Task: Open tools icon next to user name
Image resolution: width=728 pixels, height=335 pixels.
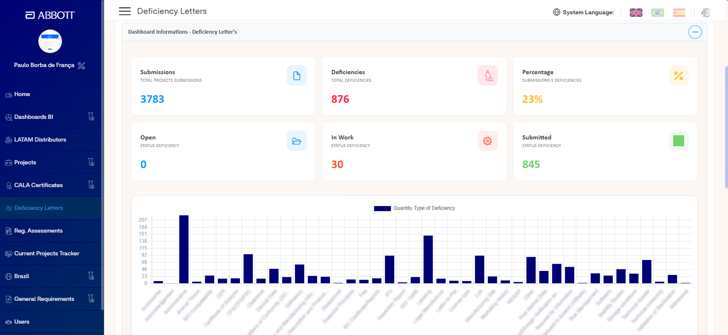Action: [82, 65]
